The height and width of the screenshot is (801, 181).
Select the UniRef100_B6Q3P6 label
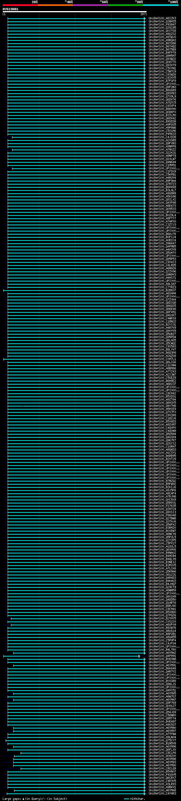pyautogui.click(x=162, y=353)
